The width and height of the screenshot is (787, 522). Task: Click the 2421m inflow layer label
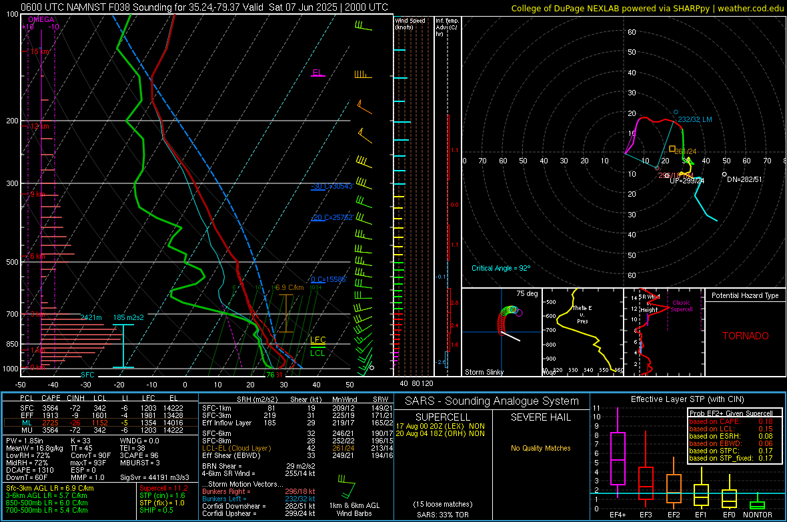[91, 317]
